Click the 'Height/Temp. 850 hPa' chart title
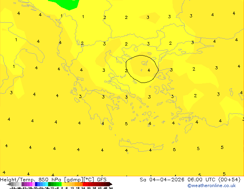The width and height of the screenshot is (244, 189). (31, 179)
